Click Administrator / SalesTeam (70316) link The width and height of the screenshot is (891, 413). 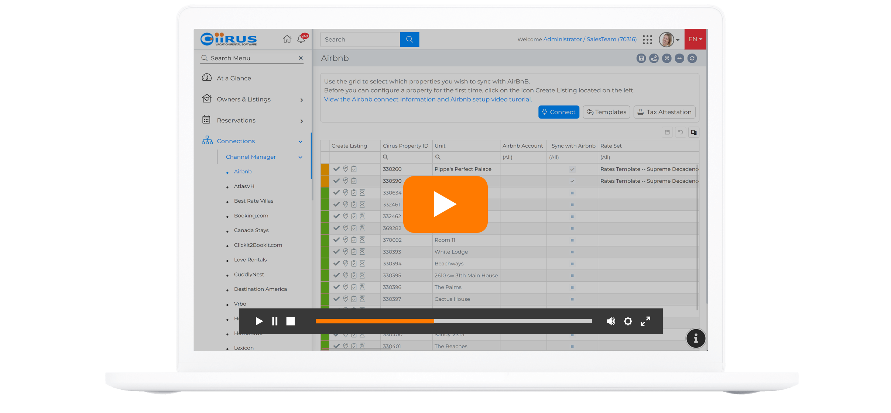tap(590, 39)
